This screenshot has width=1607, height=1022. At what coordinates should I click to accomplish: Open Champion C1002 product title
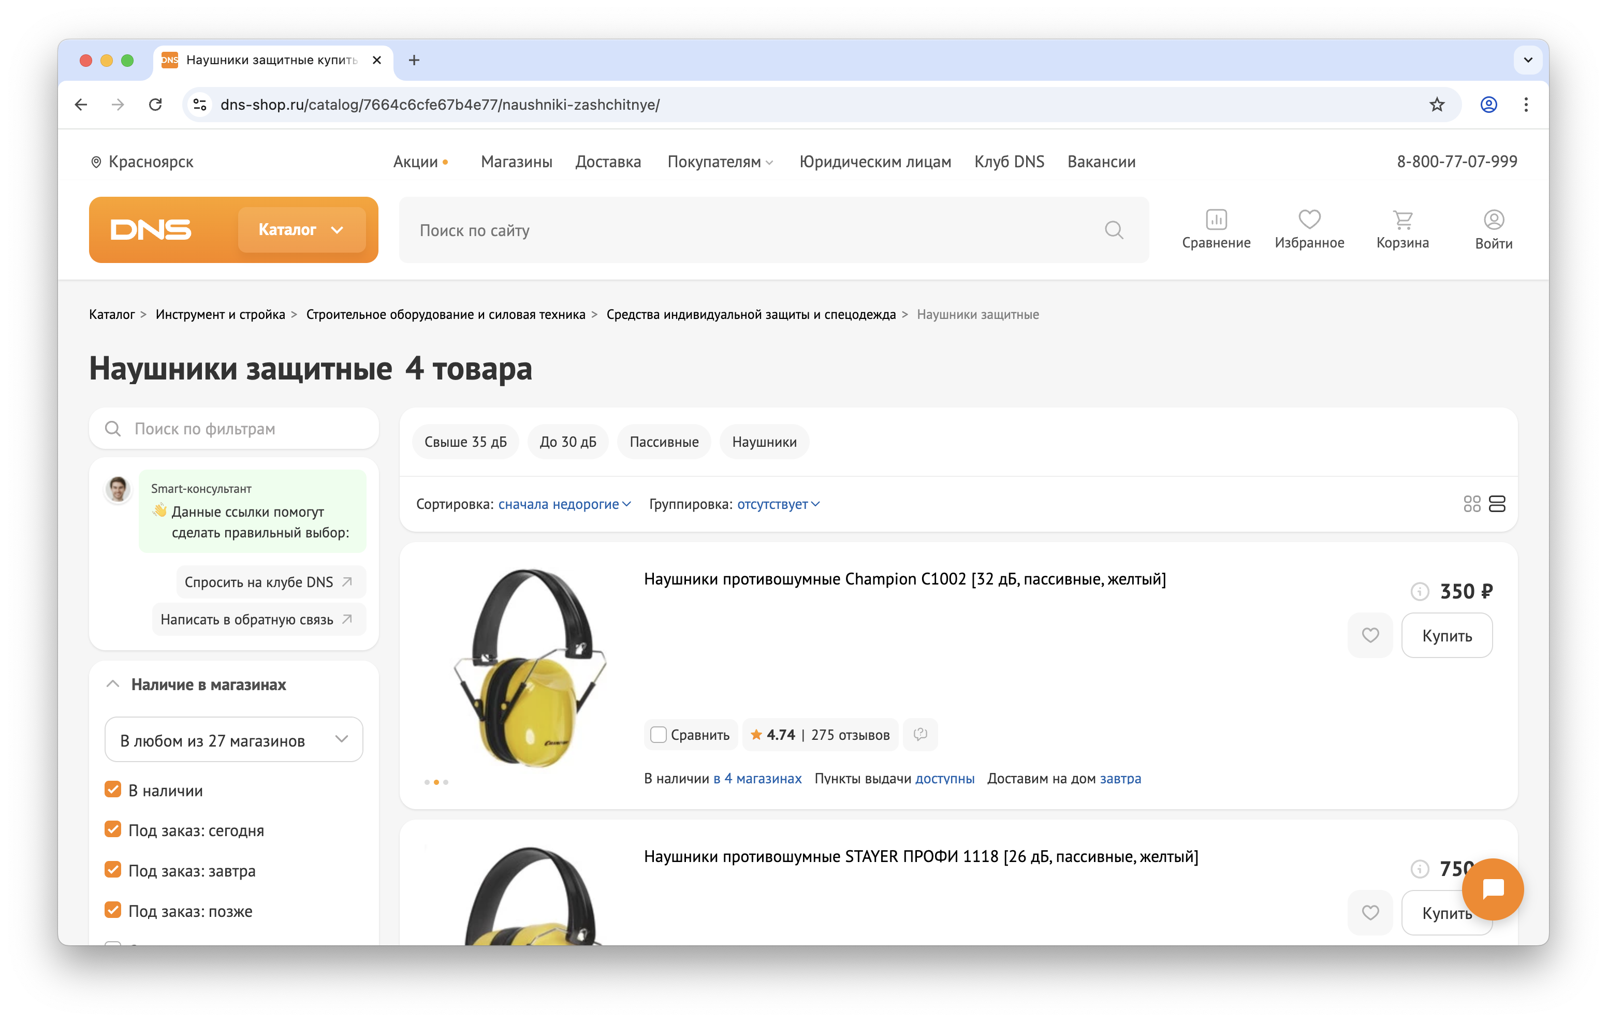[904, 579]
